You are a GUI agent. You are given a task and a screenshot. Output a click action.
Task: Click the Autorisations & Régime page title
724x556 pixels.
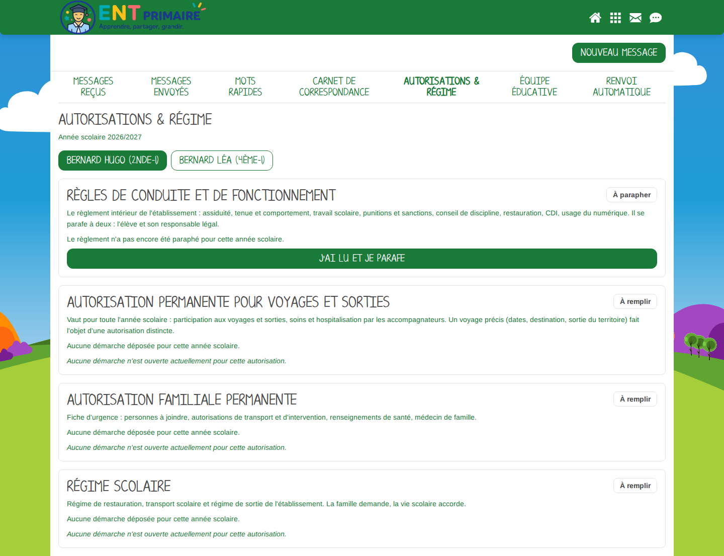coord(135,119)
